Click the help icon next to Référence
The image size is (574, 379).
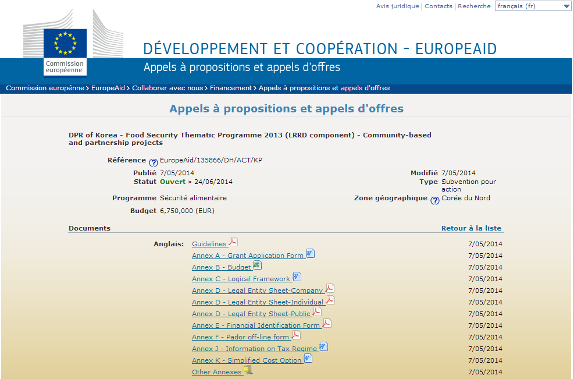(x=154, y=163)
